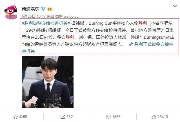This screenshot has height=122, width=180.
Task: Click the link chain icon
Action: (x=131, y=44)
